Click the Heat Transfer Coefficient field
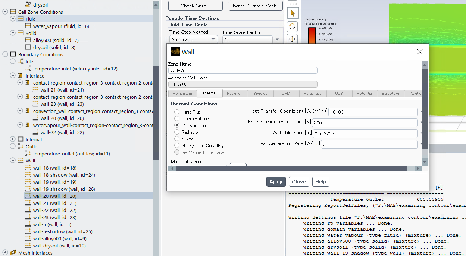Viewport: 466px width, 256px height. pos(373,112)
